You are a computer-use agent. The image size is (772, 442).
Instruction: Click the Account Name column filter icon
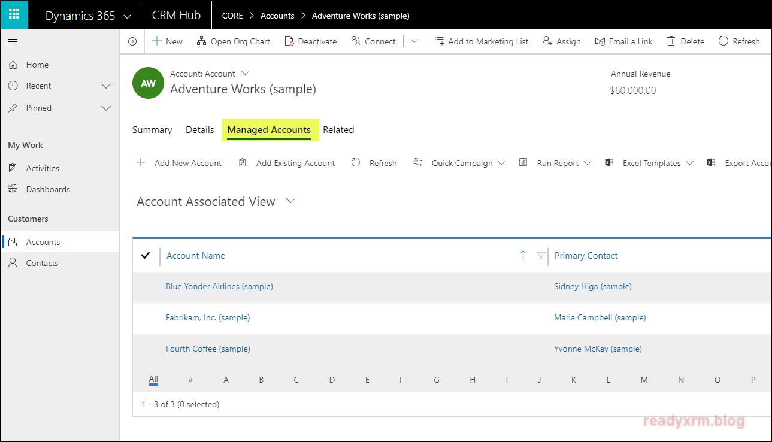pyautogui.click(x=541, y=256)
